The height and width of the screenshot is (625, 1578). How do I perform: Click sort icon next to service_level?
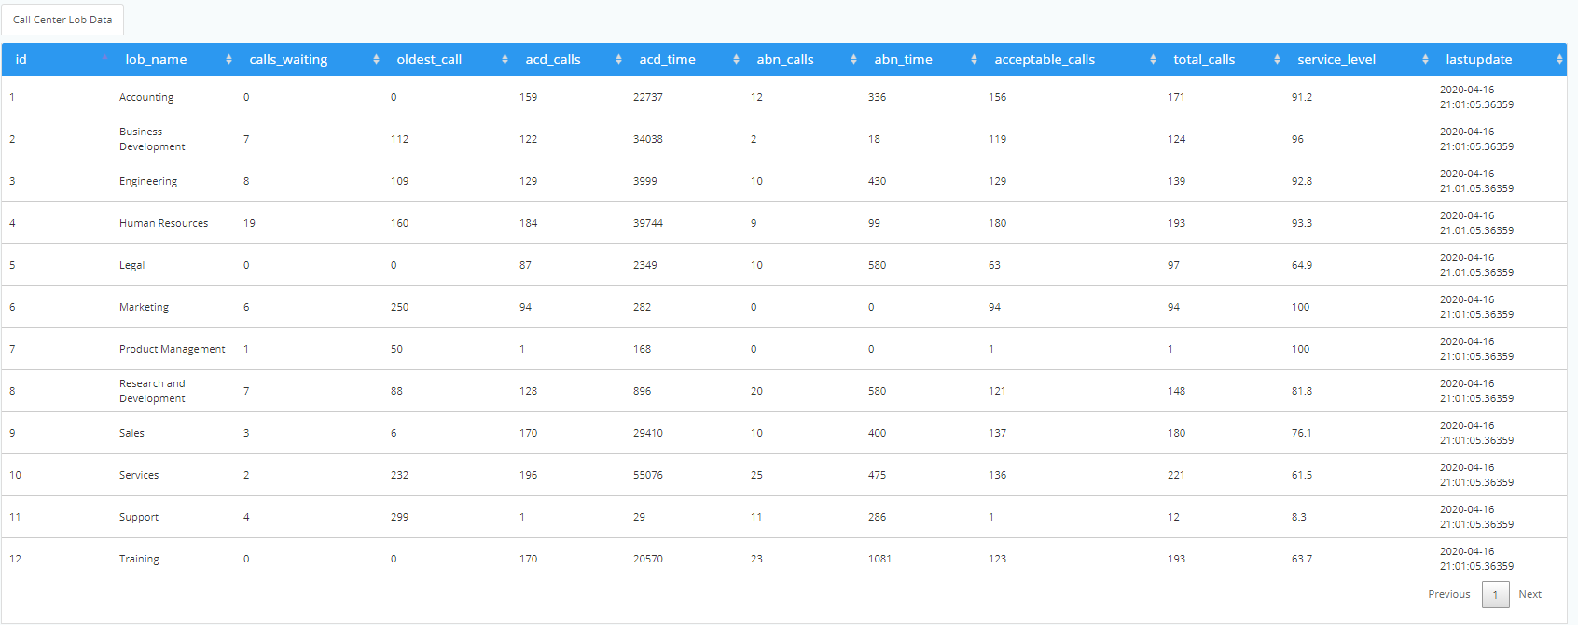point(1425,60)
